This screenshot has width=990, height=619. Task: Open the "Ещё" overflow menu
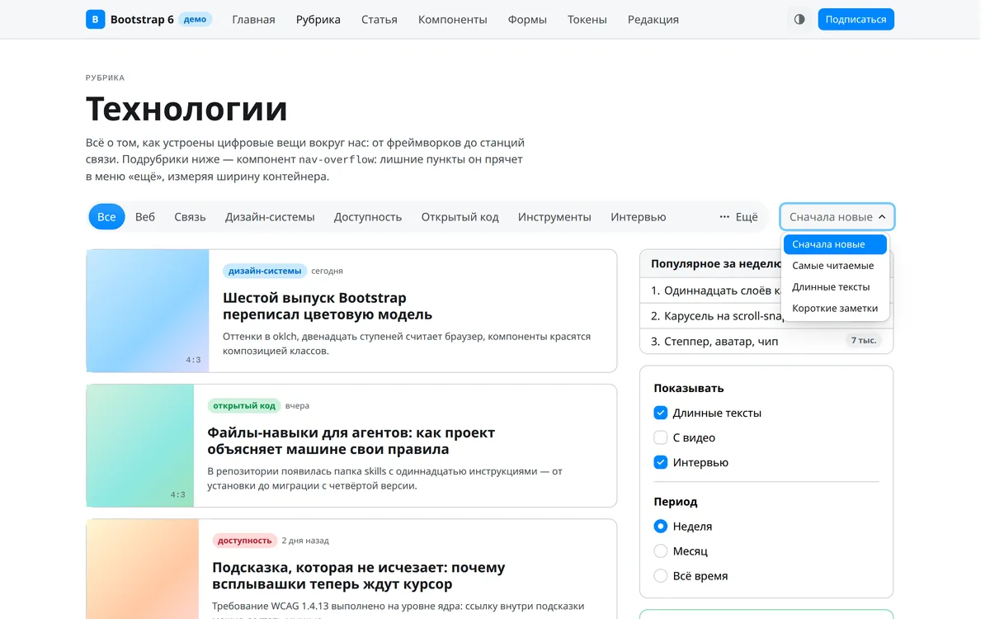738,217
